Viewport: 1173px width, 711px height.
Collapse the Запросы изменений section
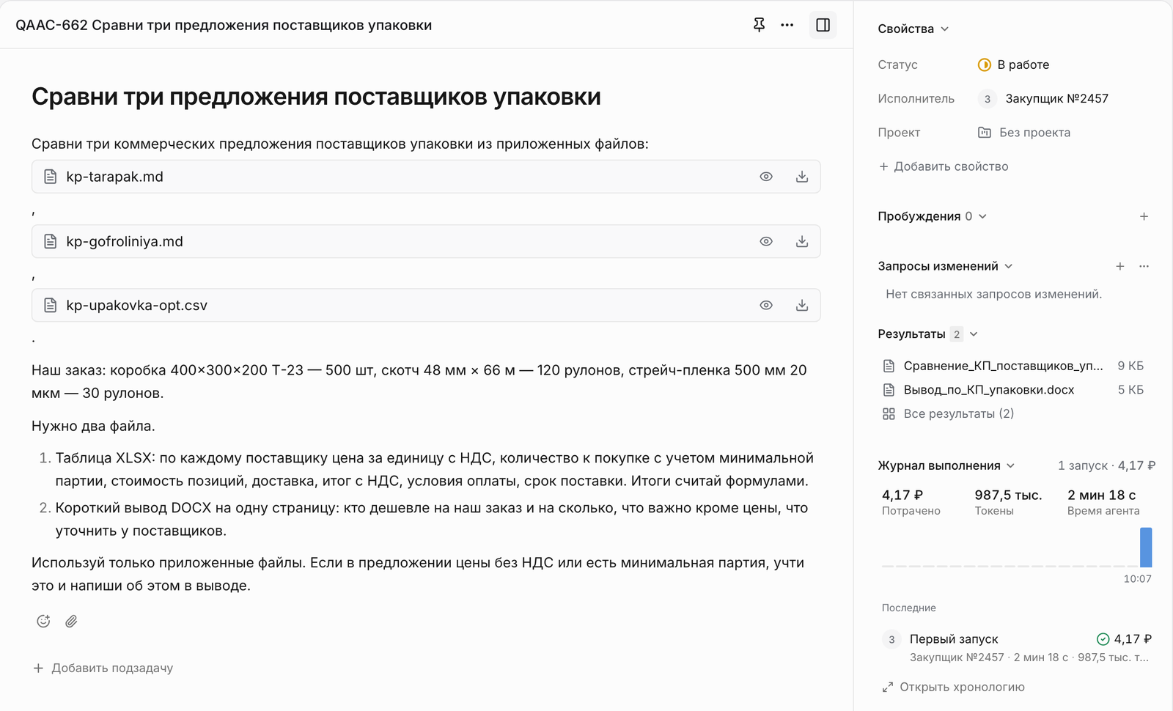[945, 266]
